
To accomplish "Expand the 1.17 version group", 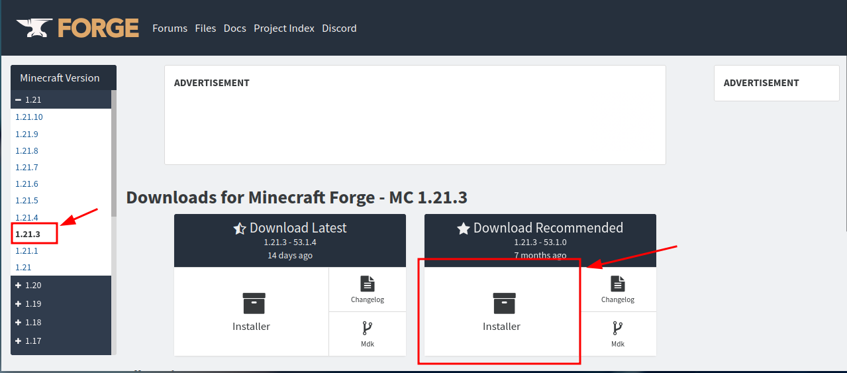I will point(19,341).
